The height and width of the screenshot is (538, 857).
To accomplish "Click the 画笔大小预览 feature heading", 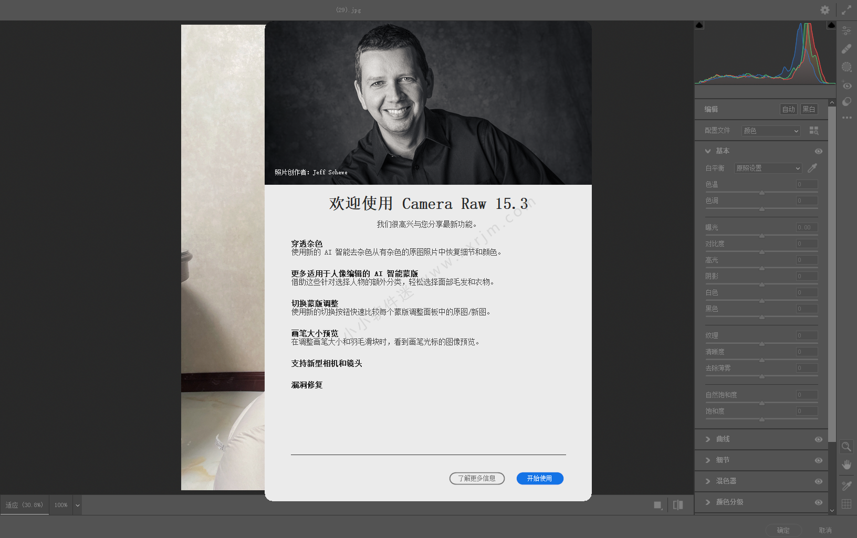I will (x=315, y=333).
